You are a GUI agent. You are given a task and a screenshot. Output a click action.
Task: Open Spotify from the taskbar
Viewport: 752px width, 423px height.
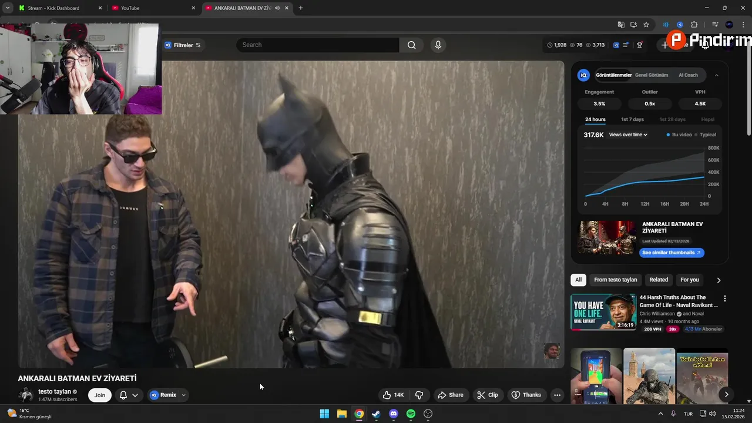click(411, 414)
